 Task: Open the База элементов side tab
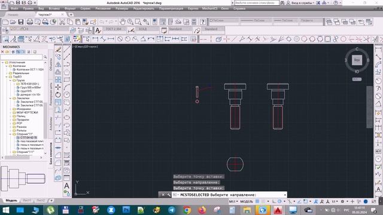(51, 153)
